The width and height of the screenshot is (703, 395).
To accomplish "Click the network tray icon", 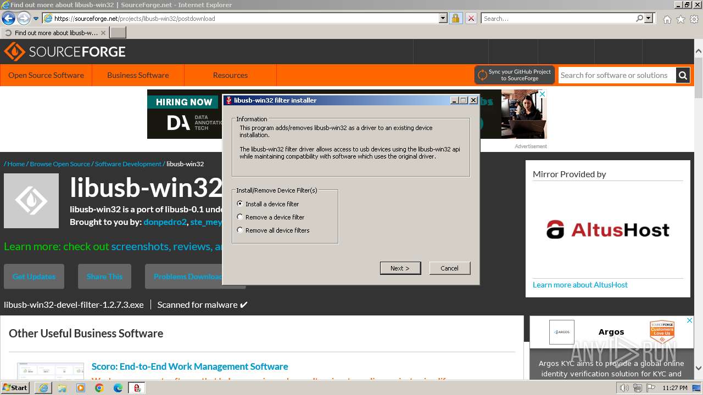I will (x=638, y=388).
